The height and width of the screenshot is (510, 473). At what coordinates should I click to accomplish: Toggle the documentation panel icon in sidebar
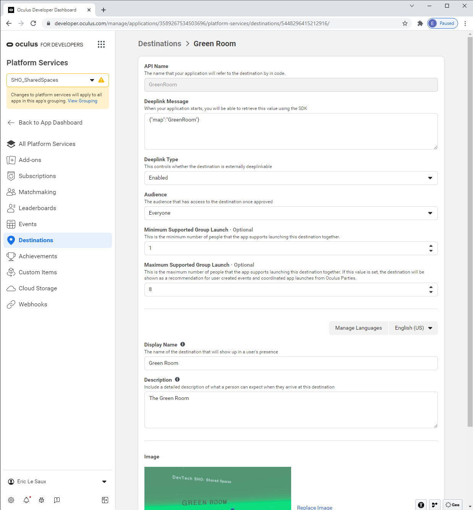tap(105, 500)
